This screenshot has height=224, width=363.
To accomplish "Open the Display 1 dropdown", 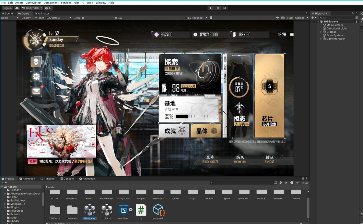I will (x=29, y=18).
